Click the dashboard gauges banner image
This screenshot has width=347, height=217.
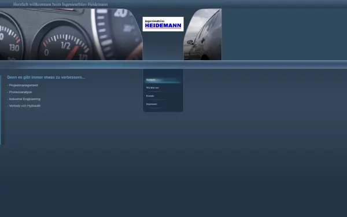point(71,34)
